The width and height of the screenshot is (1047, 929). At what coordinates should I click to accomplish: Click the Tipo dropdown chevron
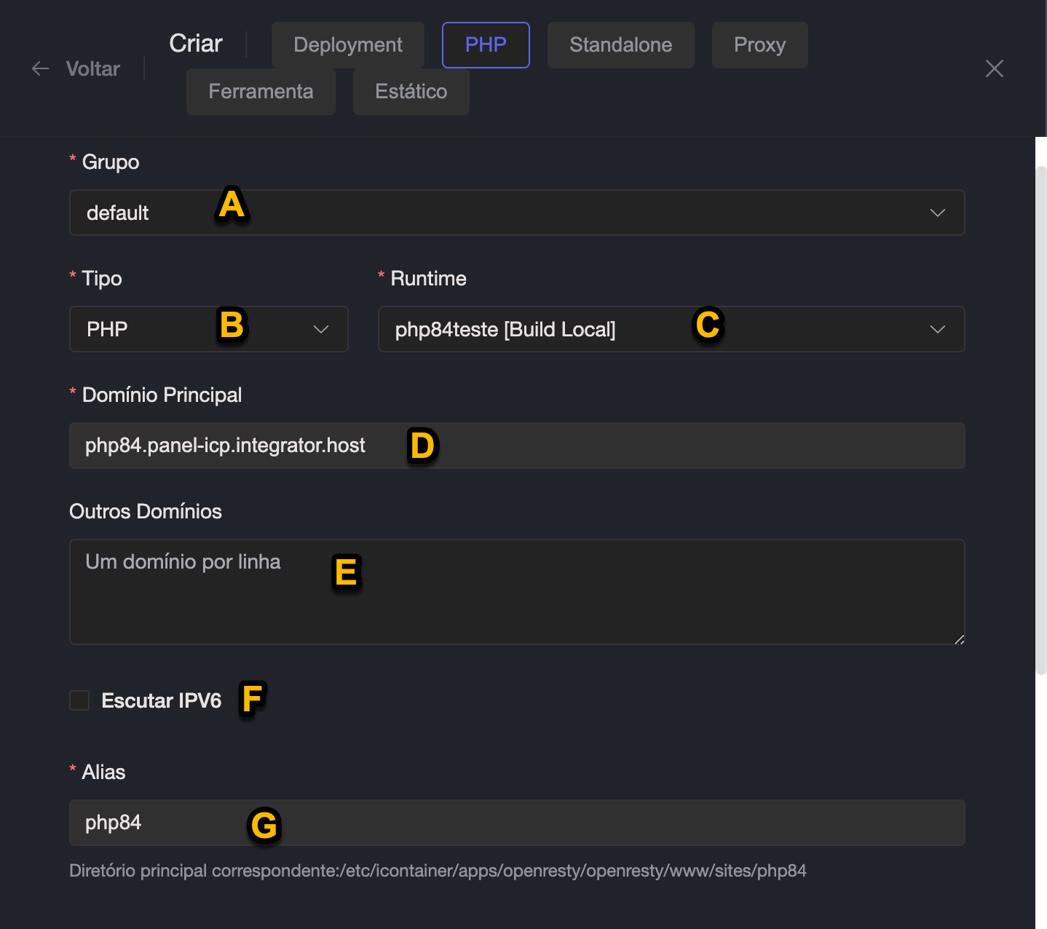click(x=320, y=329)
